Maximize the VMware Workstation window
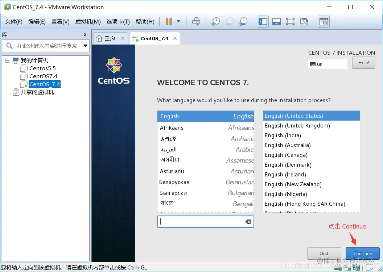This screenshot has height=272, width=383. coord(350,7)
